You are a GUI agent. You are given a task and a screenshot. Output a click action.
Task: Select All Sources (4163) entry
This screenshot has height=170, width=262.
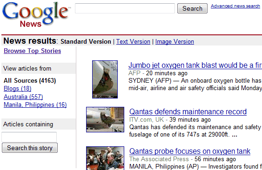(30, 80)
